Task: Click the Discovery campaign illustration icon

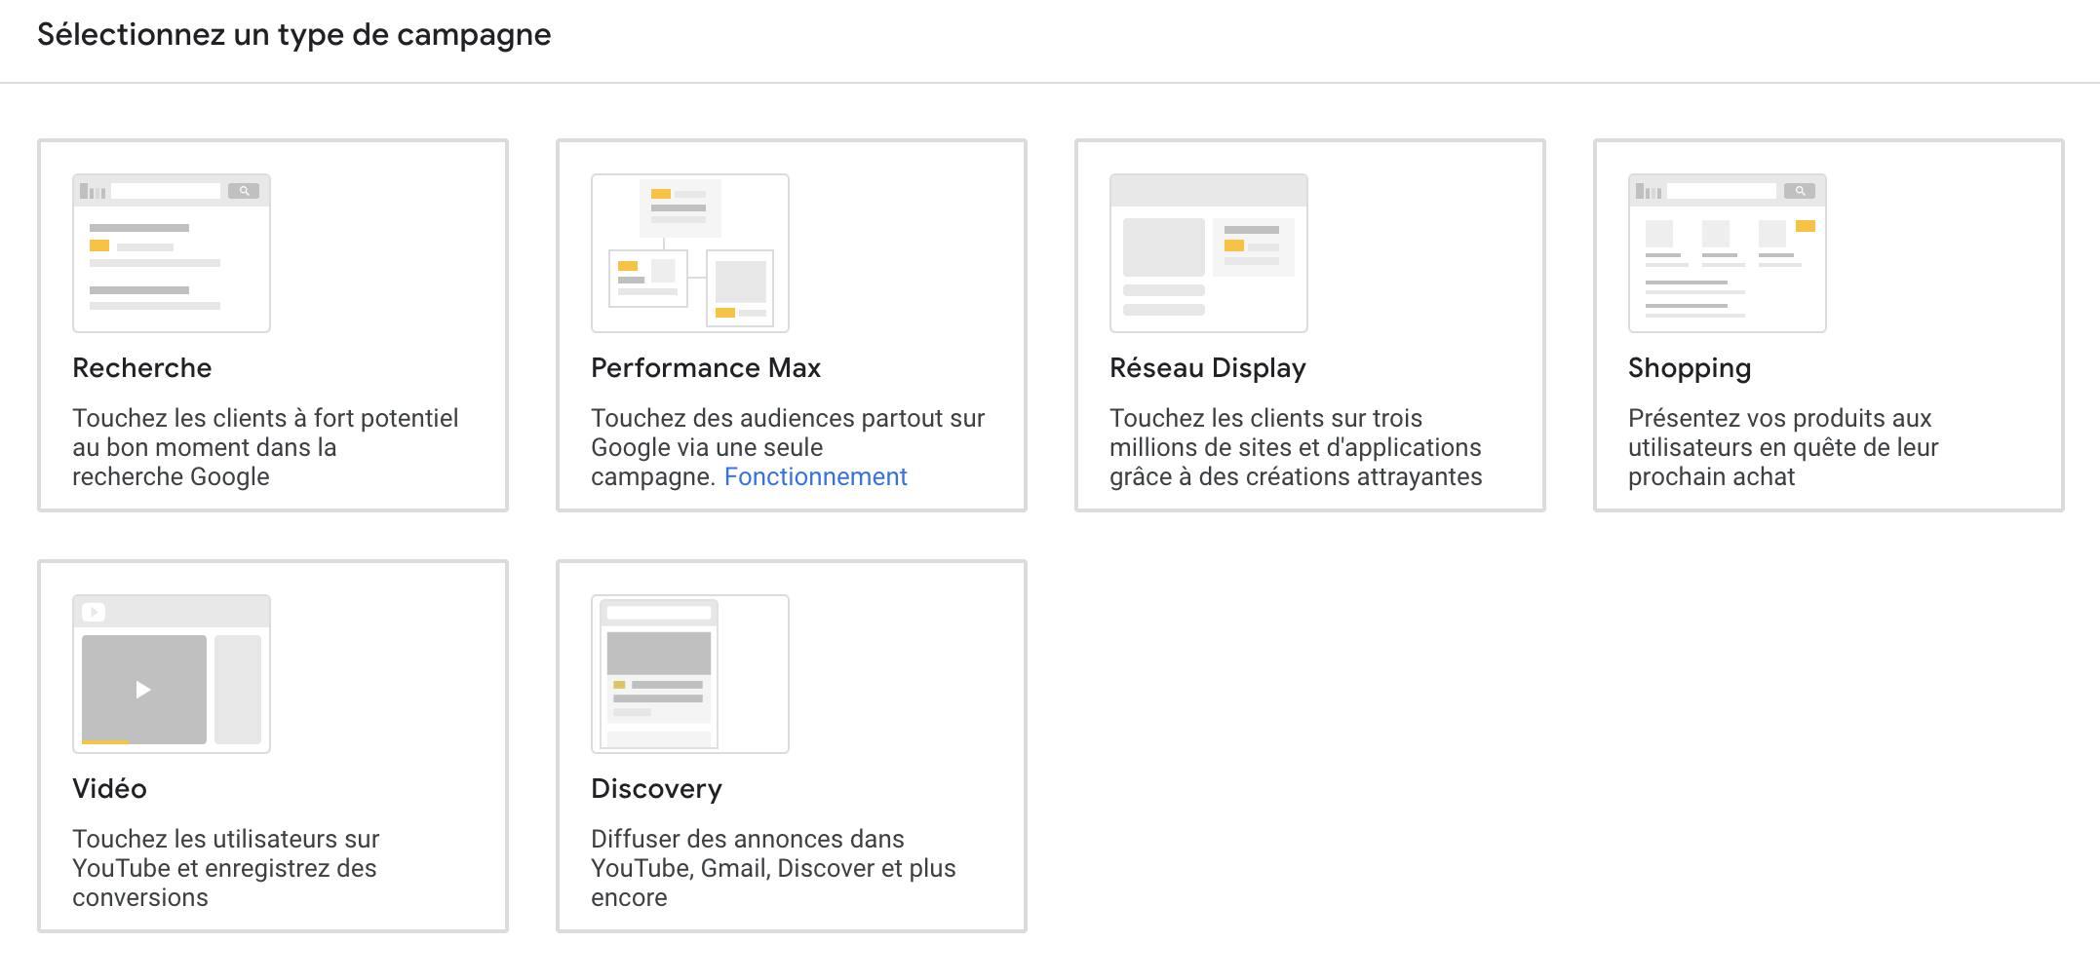Action: tap(689, 674)
